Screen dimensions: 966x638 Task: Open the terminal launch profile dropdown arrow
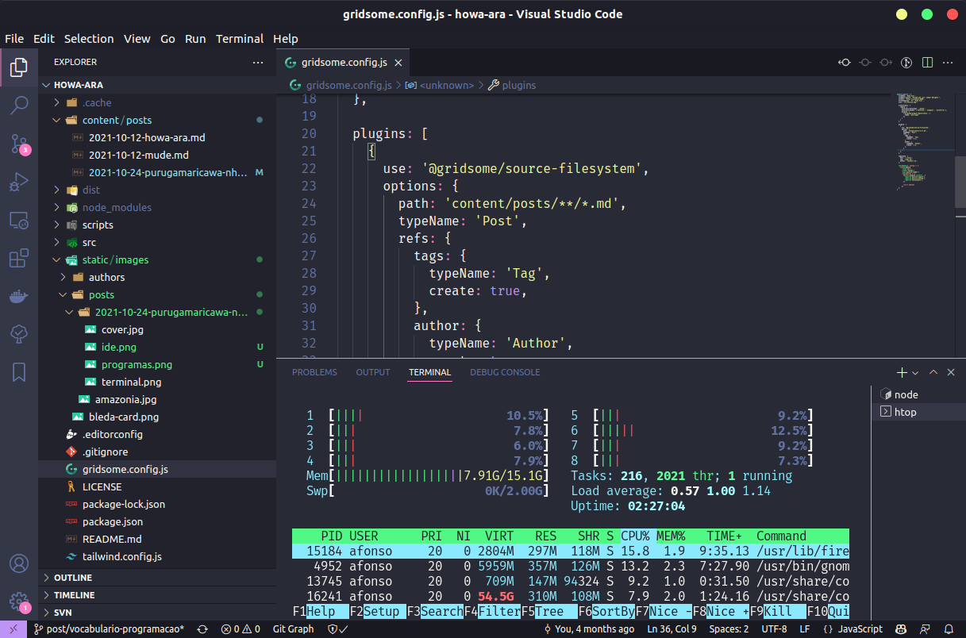pyautogui.click(x=915, y=372)
